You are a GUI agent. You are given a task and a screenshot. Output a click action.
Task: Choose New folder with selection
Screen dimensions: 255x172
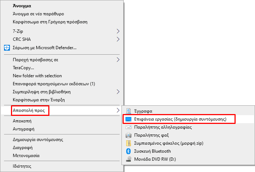click(x=37, y=76)
